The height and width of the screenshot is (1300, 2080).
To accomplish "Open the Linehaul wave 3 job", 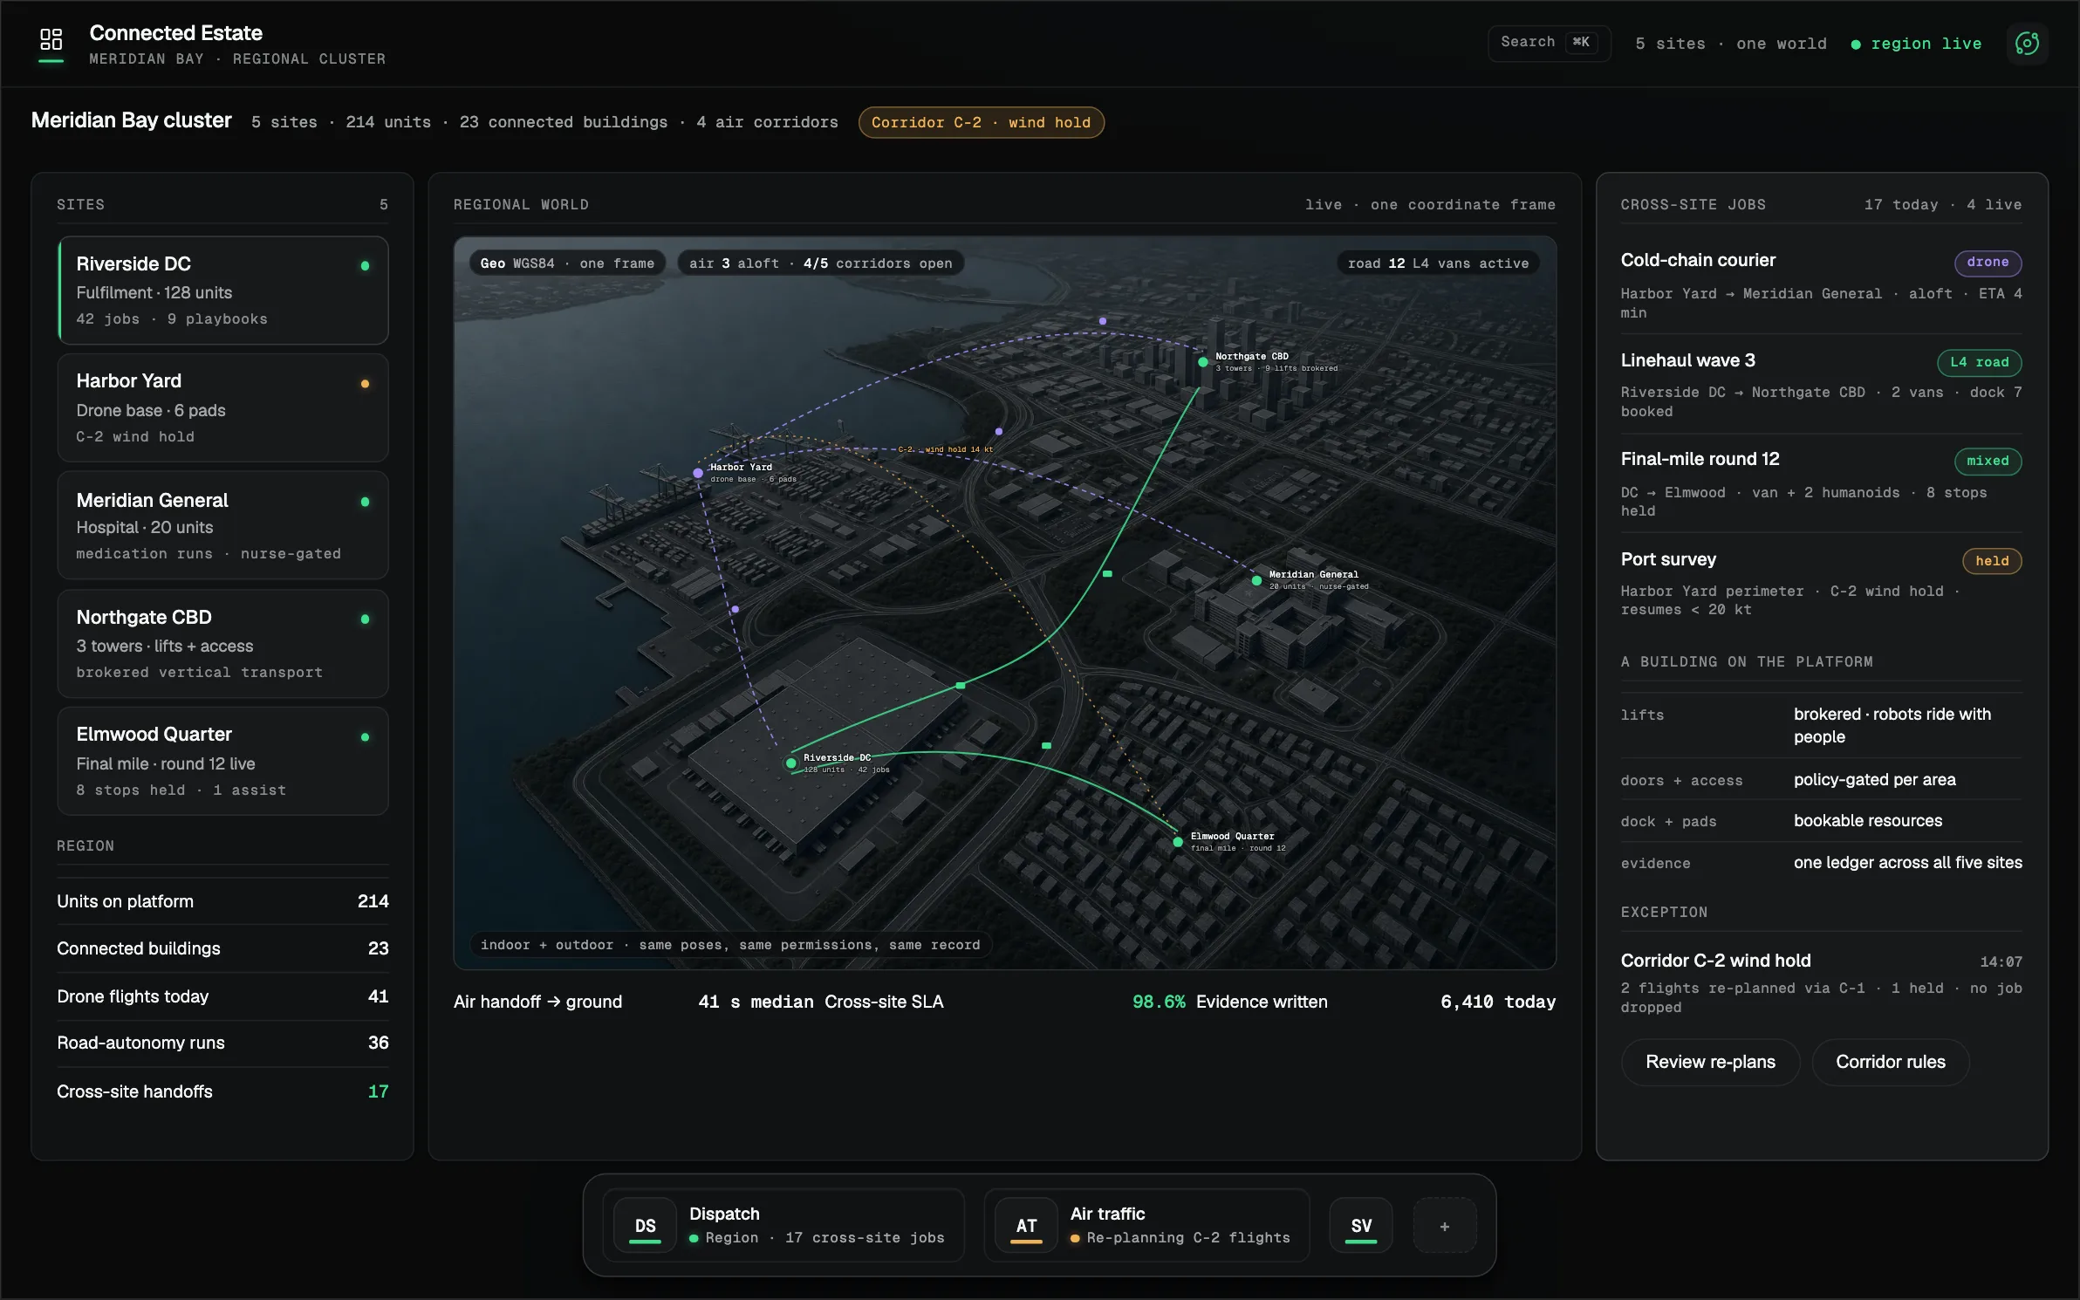I will (1821, 385).
